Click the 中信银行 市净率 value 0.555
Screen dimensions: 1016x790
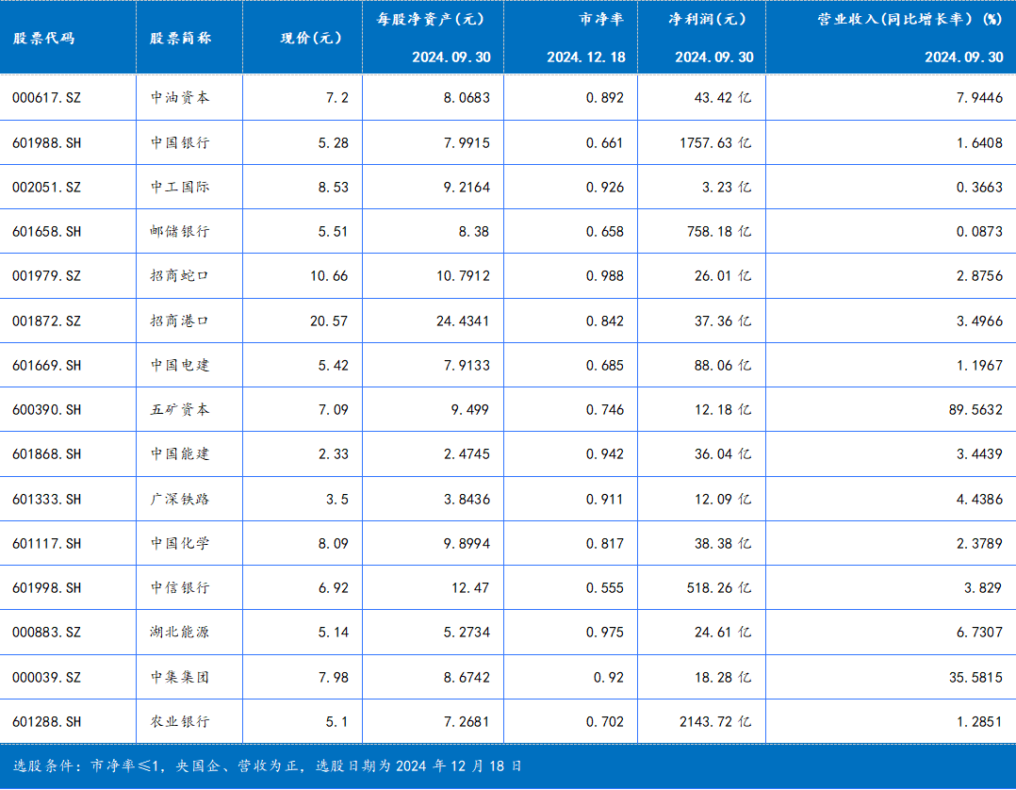[x=604, y=588]
